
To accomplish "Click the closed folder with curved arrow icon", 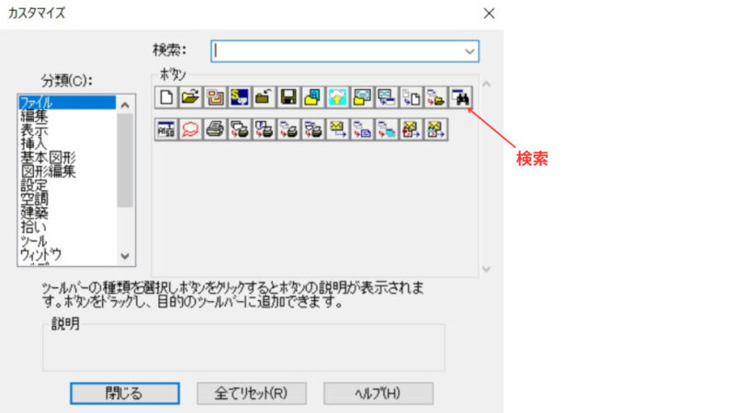I will pos(264,97).
